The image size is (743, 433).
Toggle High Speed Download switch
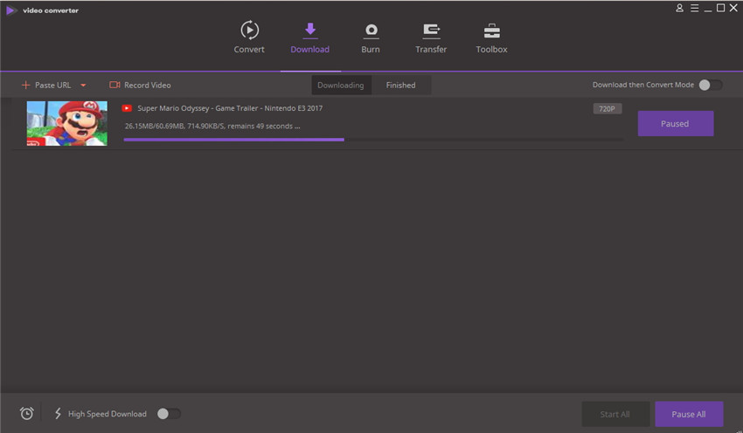tap(169, 414)
